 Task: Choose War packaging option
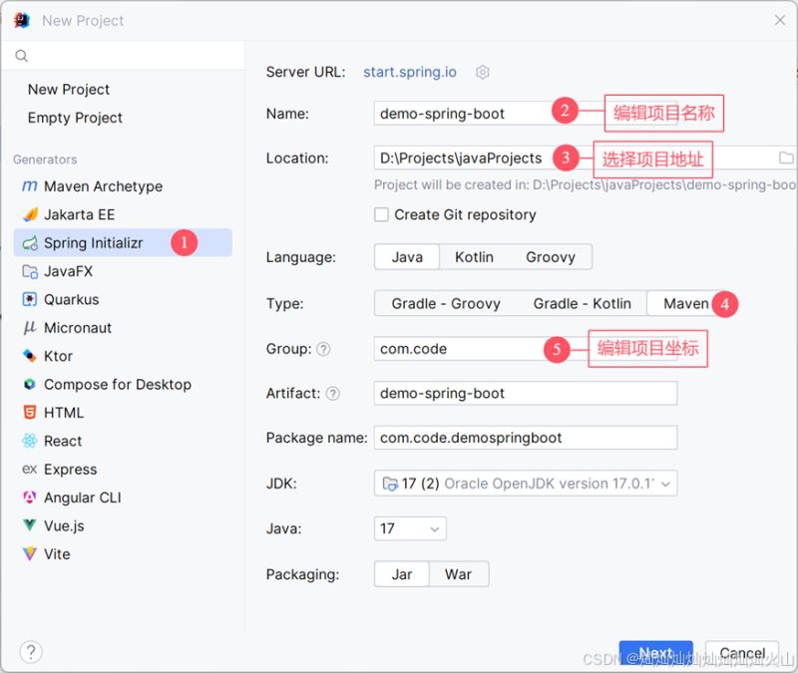[458, 573]
